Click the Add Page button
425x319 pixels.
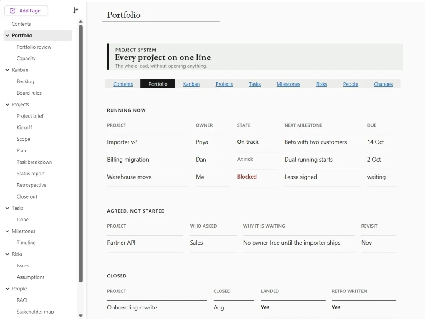26,10
